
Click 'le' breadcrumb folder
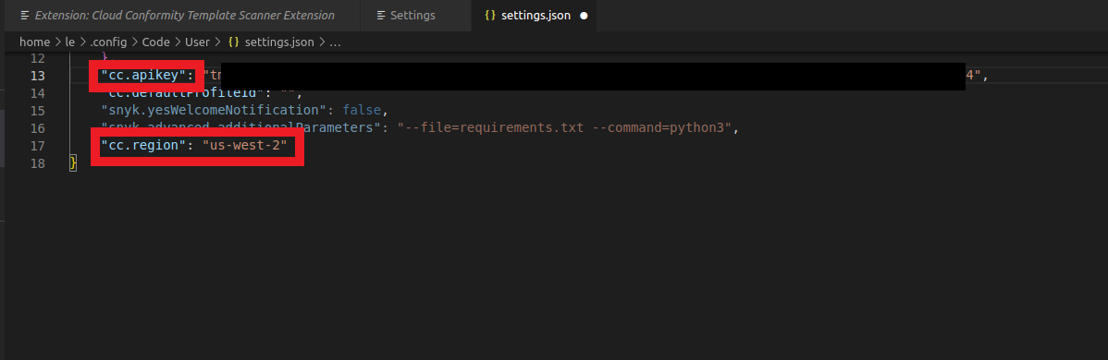coord(70,42)
